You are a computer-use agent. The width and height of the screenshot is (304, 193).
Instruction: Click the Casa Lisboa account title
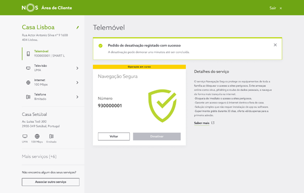[x=38, y=27]
